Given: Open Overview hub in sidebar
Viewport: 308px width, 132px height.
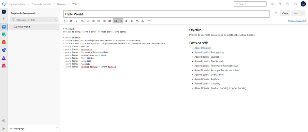Looking at the screenshot, I should point(4,27).
